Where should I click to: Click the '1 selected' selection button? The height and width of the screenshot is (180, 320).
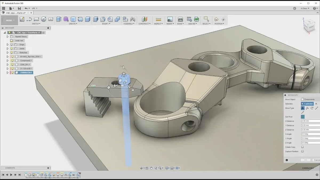point(307,104)
